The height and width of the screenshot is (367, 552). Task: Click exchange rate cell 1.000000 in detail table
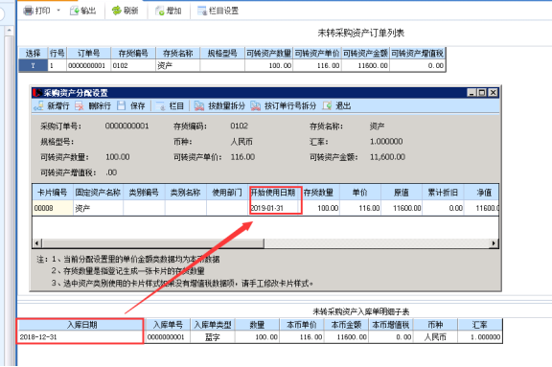pos(480,337)
